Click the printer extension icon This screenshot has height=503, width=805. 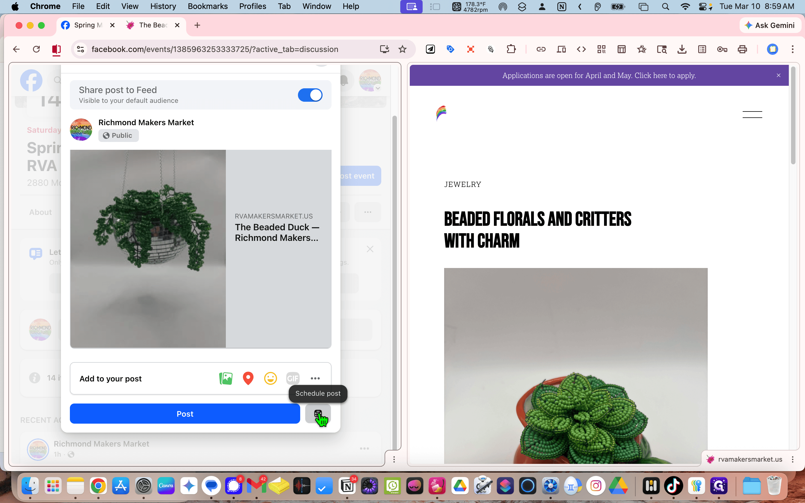point(742,49)
